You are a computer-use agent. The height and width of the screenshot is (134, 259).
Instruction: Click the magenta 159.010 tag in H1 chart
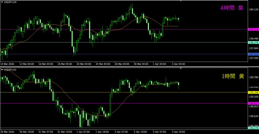point(254,103)
